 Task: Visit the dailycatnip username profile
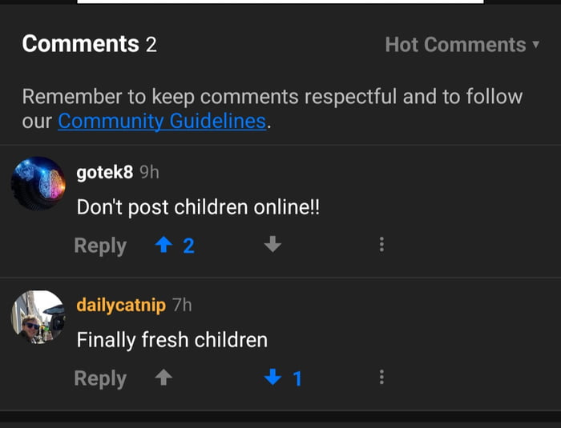(x=121, y=306)
